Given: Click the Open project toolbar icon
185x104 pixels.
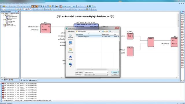Looking at the screenshot, I should point(4,6).
